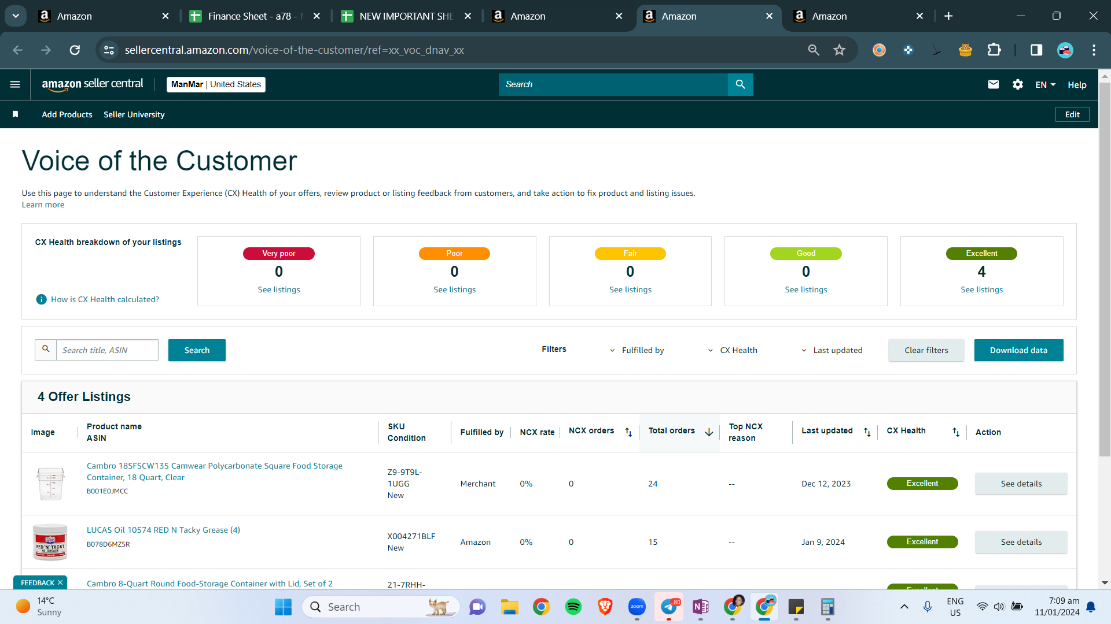Switch to NEW IMPORTANT SHEET tab
Screen dimensions: 1111x624
click(406, 16)
